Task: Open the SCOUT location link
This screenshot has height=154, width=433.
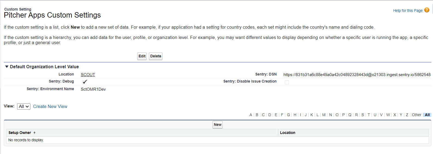Action: pos(88,75)
